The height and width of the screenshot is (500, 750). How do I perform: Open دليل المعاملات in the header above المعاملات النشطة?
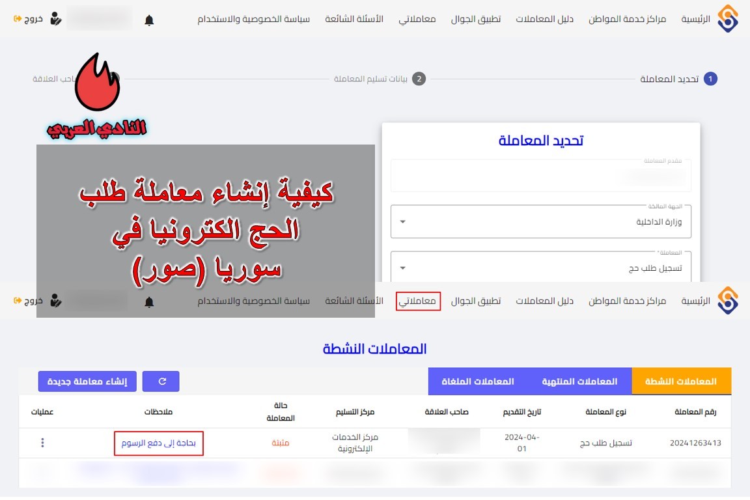pyautogui.click(x=544, y=301)
